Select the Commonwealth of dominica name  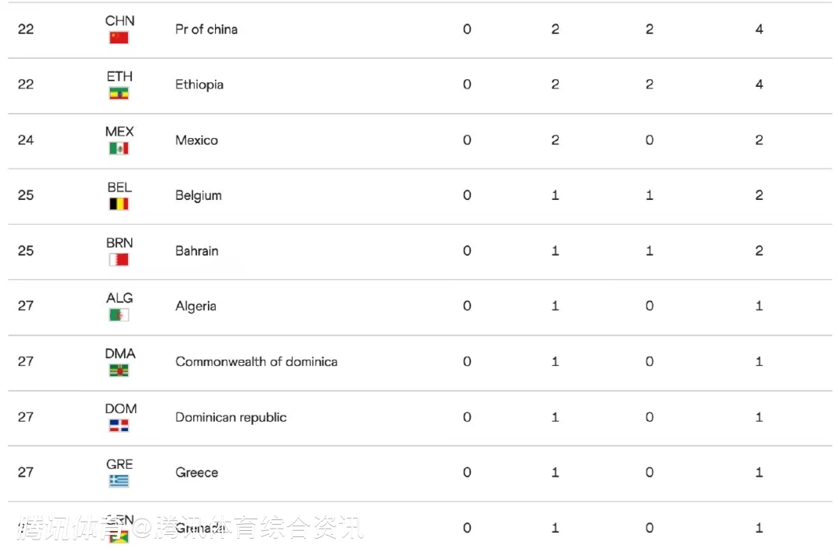256,361
